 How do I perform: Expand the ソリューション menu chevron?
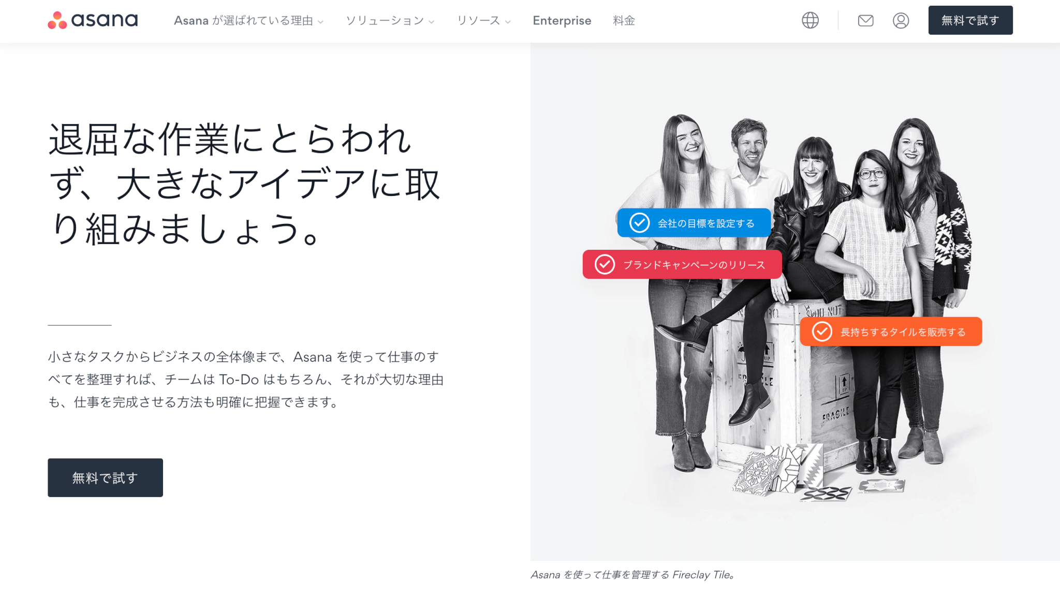(431, 22)
